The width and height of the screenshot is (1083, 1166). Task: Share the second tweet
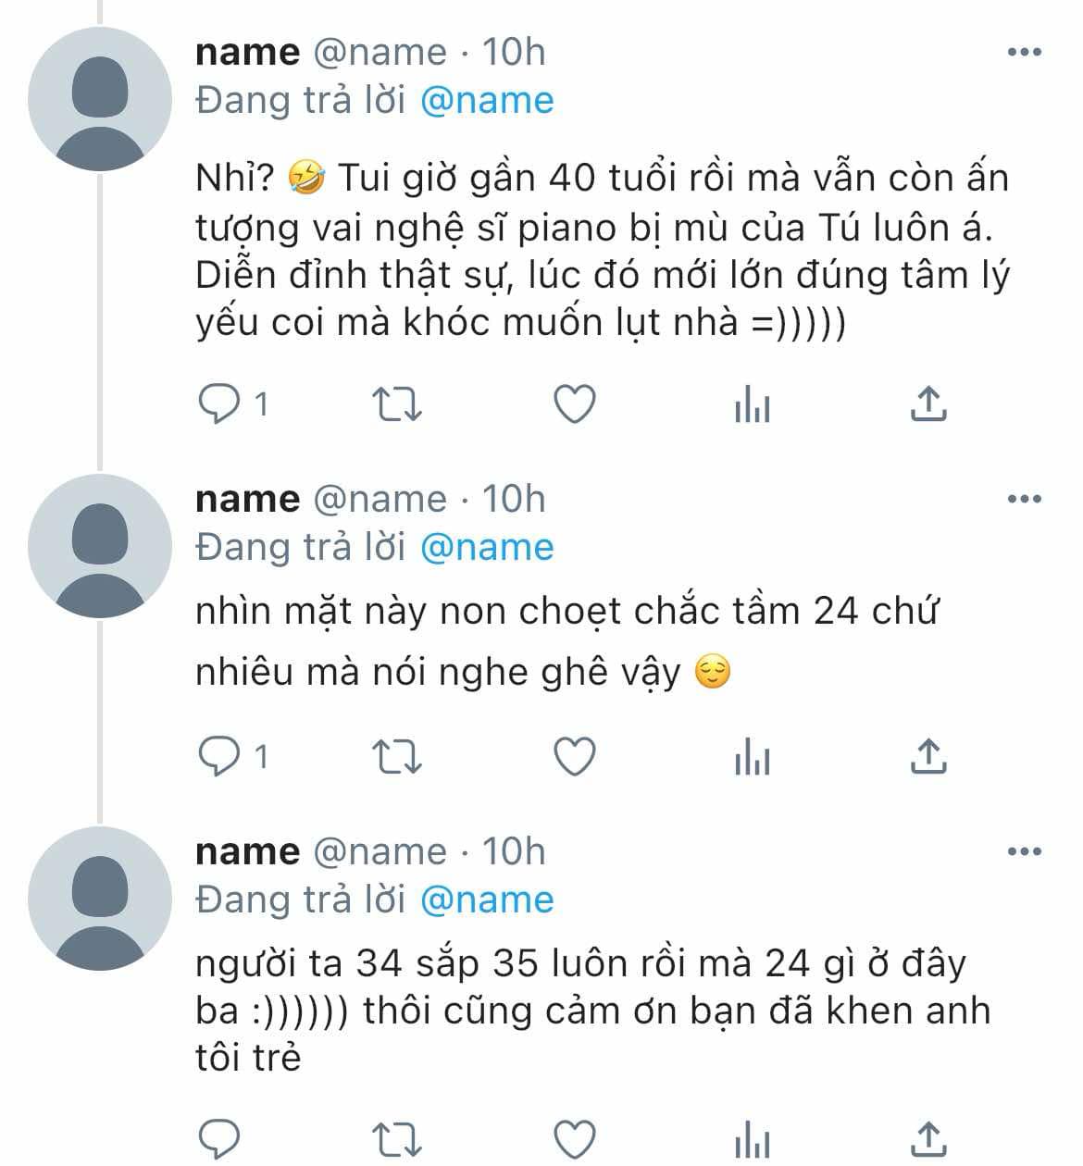click(x=928, y=757)
